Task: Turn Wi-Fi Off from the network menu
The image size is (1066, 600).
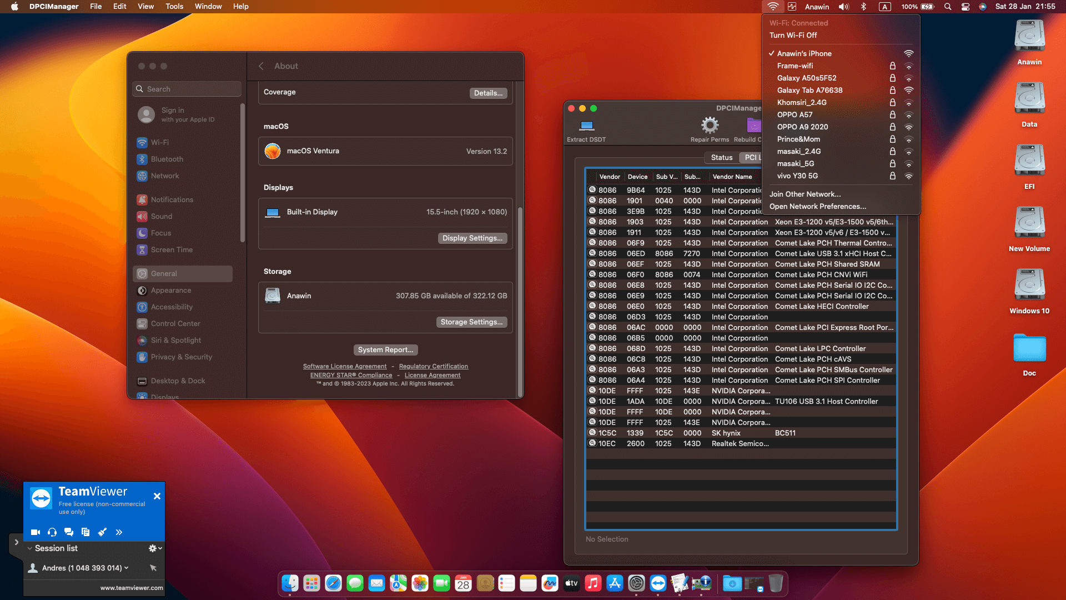Action: pyautogui.click(x=792, y=35)
